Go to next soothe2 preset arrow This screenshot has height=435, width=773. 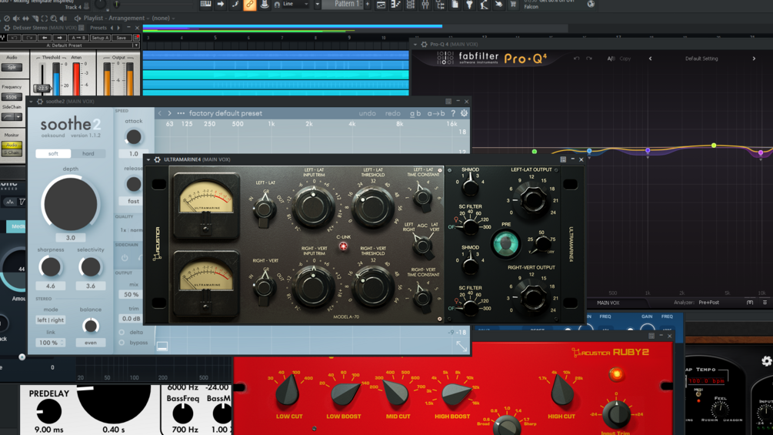click(169, 113)
